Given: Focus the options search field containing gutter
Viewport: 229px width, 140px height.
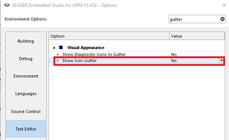Looking at the screenshot, I should click(195, 19).
